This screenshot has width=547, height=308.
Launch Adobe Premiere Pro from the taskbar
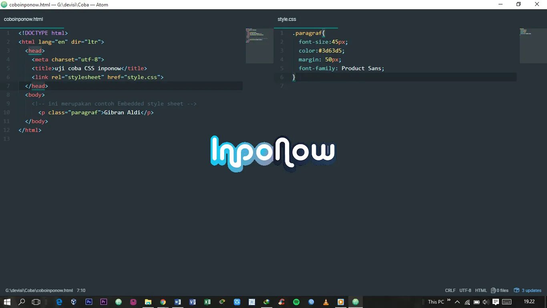click(x=104, y=302)
